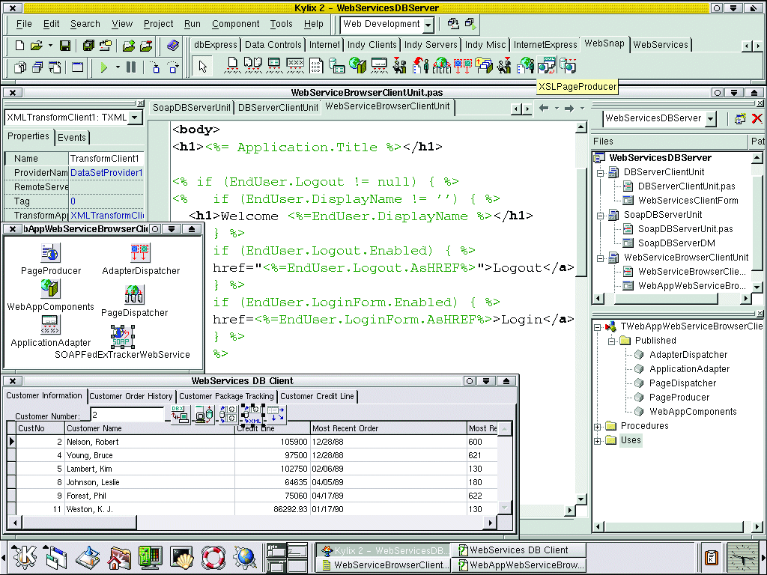Pick the PageDispatcher component in the WebSnap palette
This screenshot has height=575, width=767.
(441, 66)
